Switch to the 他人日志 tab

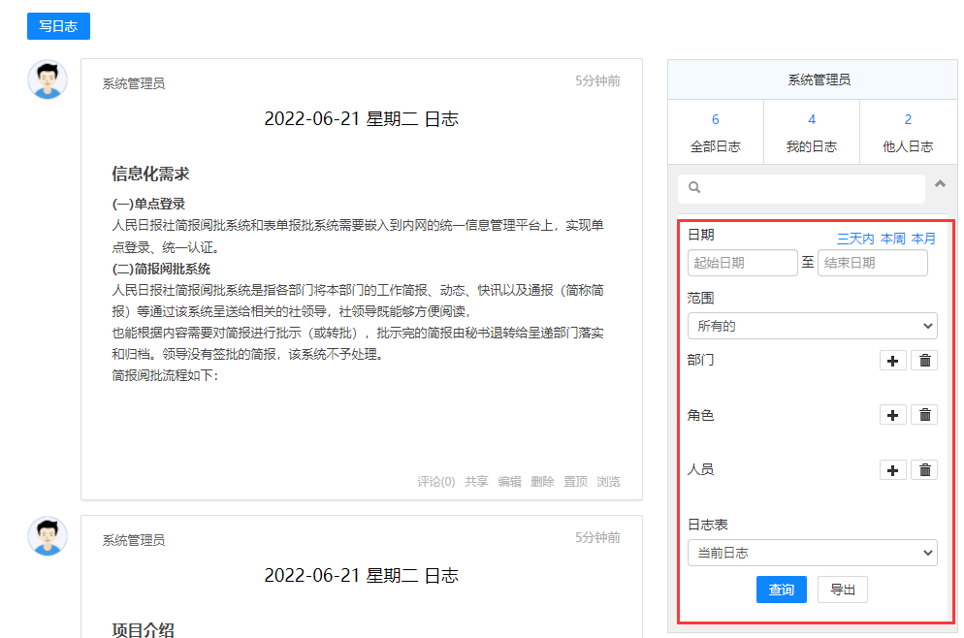point(908,133)
